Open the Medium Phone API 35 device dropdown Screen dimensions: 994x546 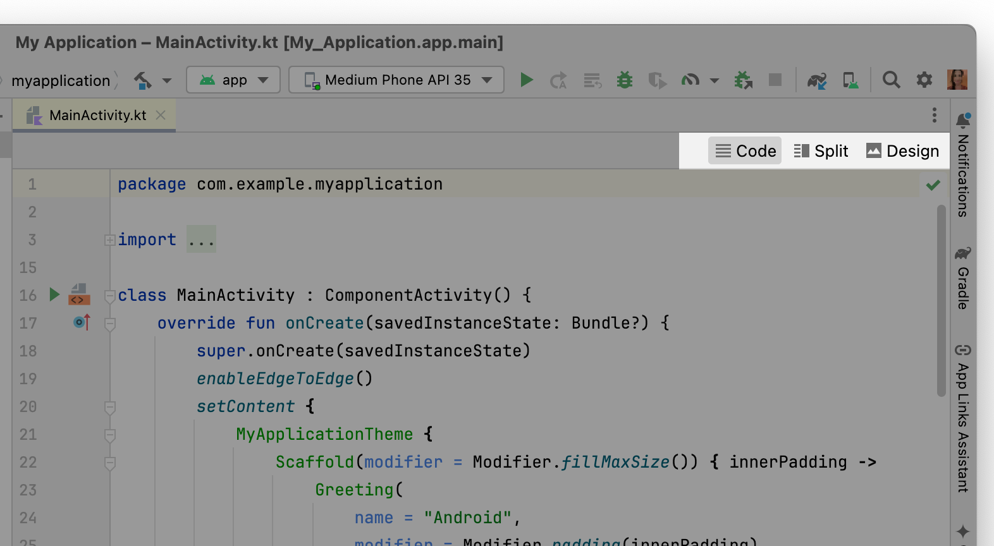point(396,80)
